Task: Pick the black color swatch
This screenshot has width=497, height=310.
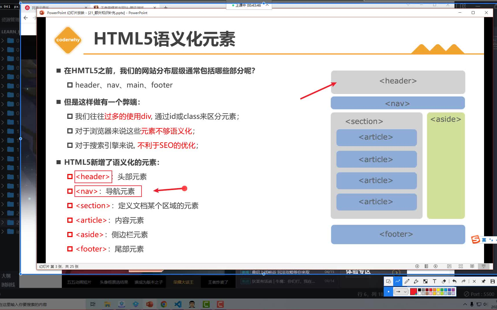Action: (420, 290)
